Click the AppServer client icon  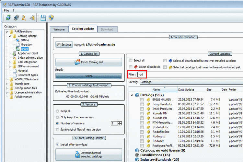point(14,53)
